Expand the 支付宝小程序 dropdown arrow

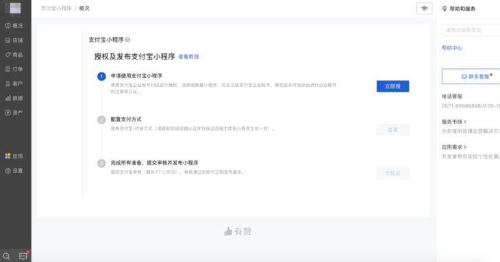point(127,40)
